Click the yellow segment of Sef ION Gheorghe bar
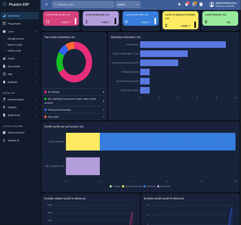The image size is (241, 225). [x=83, y=141]
